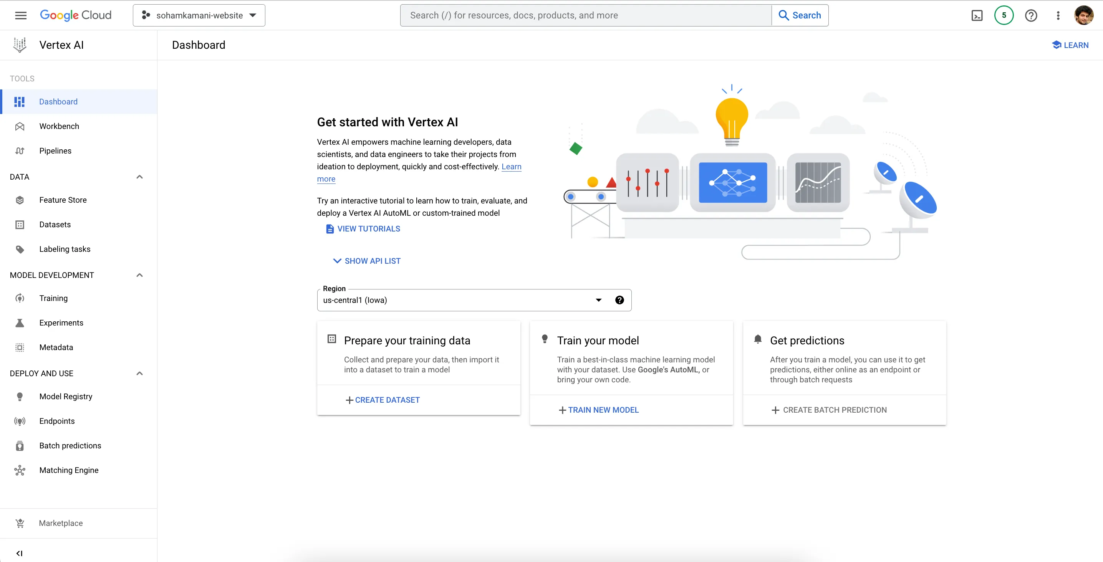This screenshot has height=562, width=1103.
Task: Collapse the MODEL DEVELOPMENT section
Action: 139,275
